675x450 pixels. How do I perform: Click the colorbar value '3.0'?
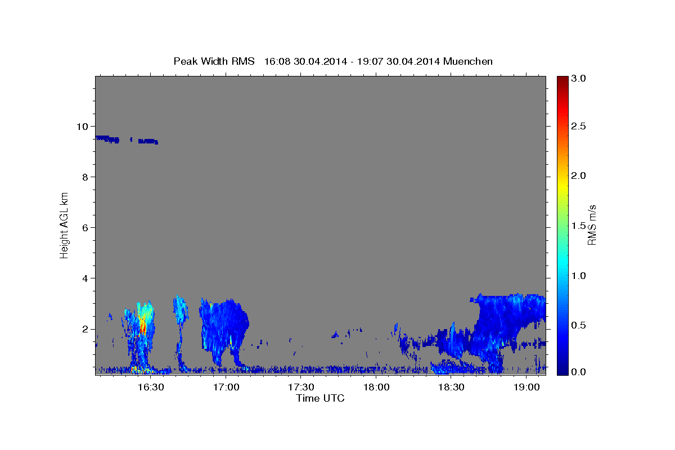pyautogui.click(x=579, y=78)
